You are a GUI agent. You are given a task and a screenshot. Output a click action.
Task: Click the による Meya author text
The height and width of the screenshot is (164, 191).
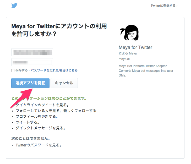click(x=128, y=53)
